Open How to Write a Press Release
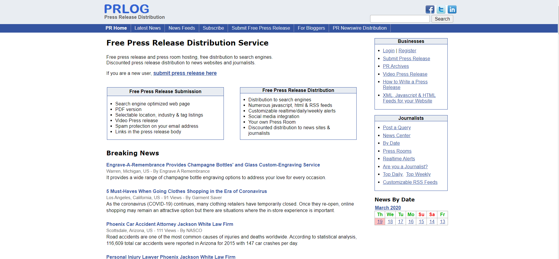Image resolution: width=559 pixels, height=259 pixels. tap(405, 85)
